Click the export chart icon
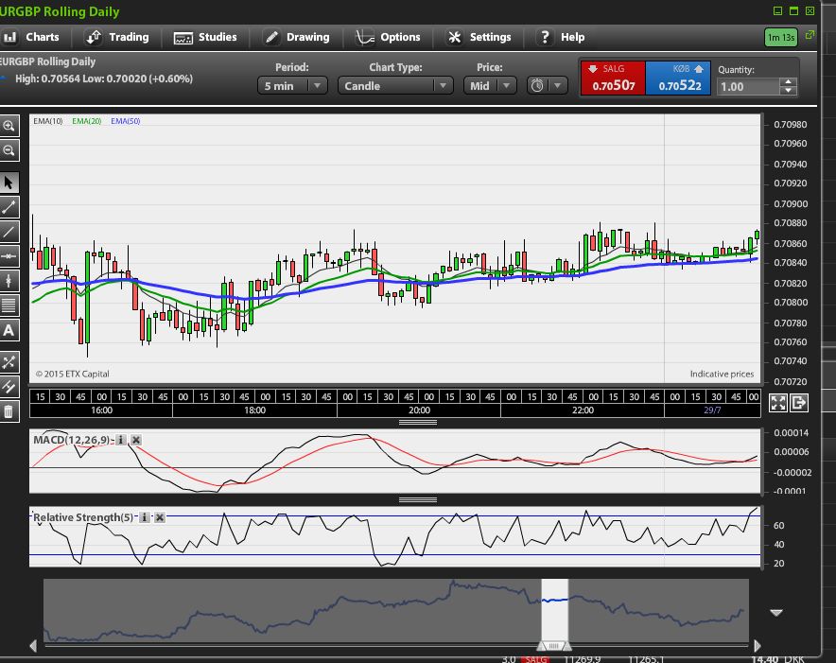836x663 pixels. 799,403
